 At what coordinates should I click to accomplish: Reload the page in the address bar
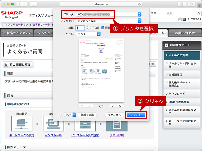tap(139, 4)
